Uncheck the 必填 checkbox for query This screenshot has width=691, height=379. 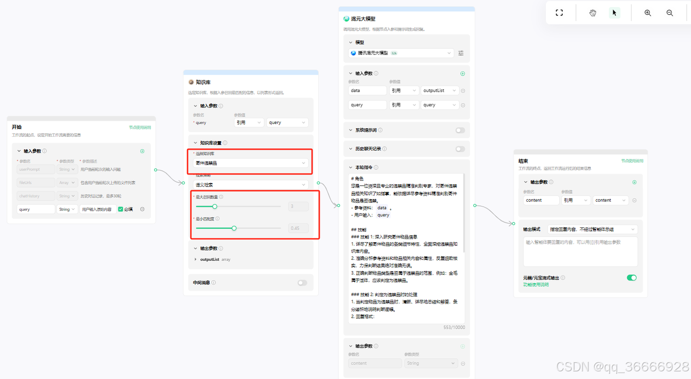pos(120,209)
